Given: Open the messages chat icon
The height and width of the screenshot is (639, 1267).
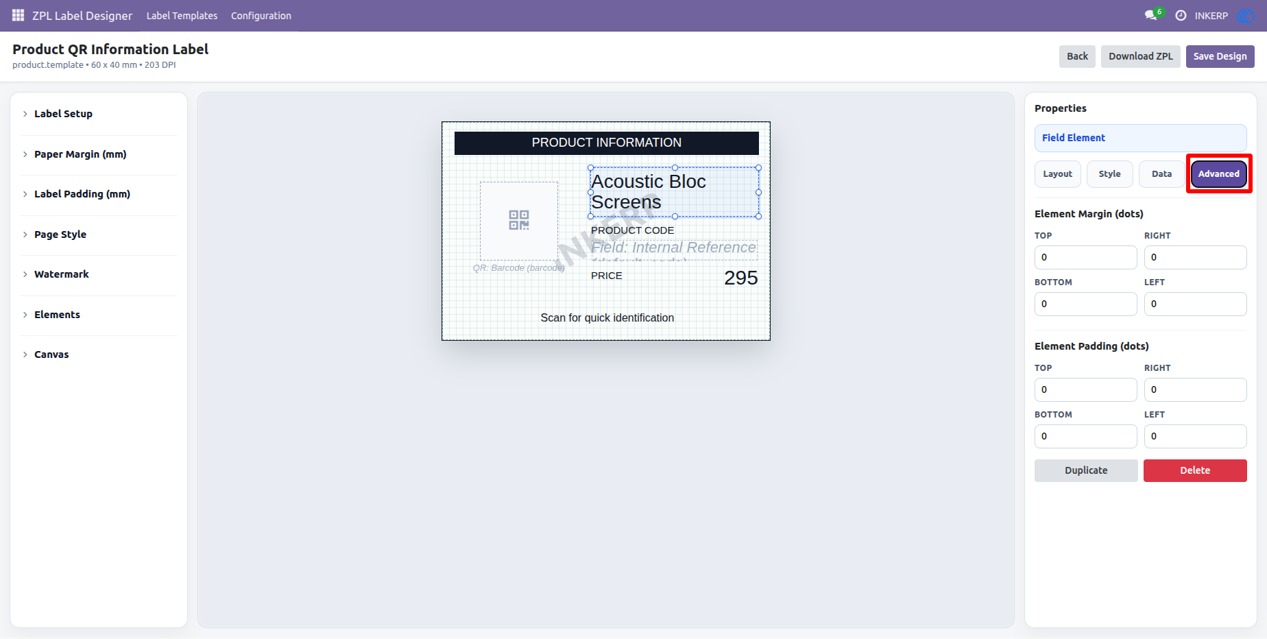Looking at the screenshot, I should (1150, 15).
